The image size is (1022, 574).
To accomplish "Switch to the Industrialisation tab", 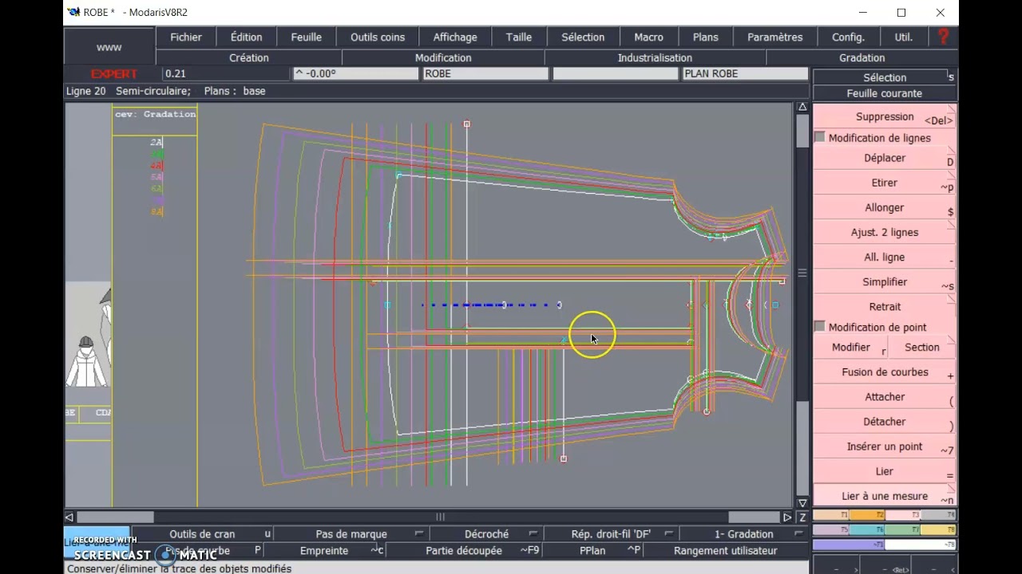I will tap(655, 57).
